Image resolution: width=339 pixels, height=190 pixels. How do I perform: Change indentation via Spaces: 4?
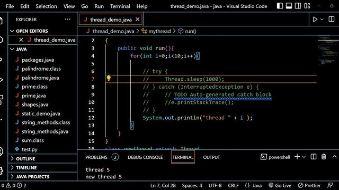coord(192,185)
